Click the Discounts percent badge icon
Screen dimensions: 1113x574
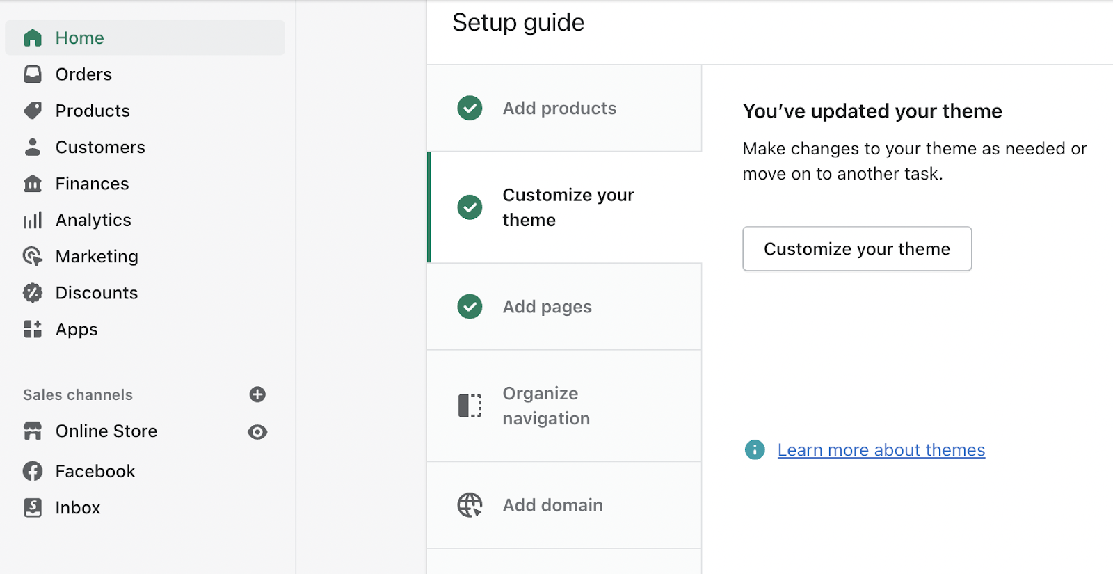point(33,293)
